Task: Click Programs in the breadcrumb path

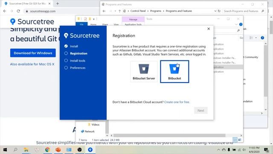Action: (x=156, y=11)
